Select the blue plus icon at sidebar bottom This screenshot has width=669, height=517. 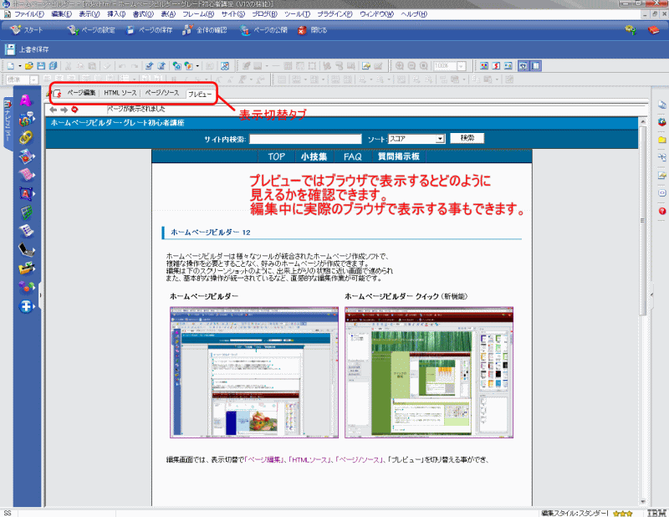pos(26,306)
